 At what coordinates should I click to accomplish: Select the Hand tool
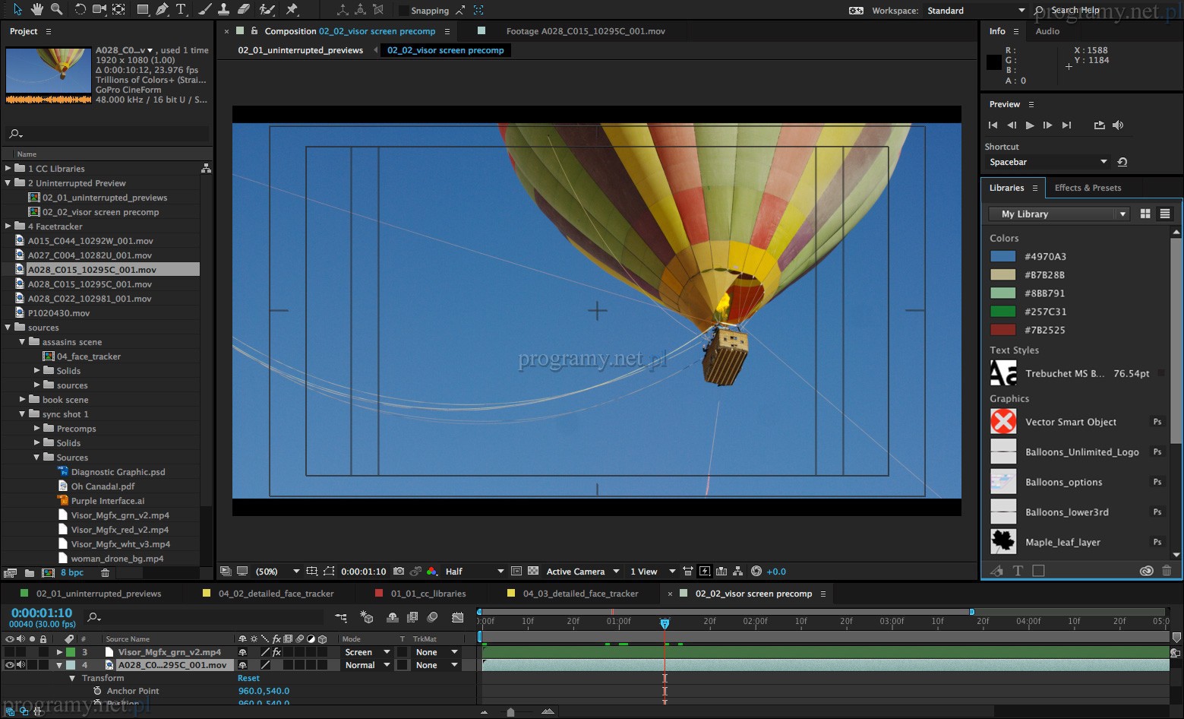click(37, 9)
